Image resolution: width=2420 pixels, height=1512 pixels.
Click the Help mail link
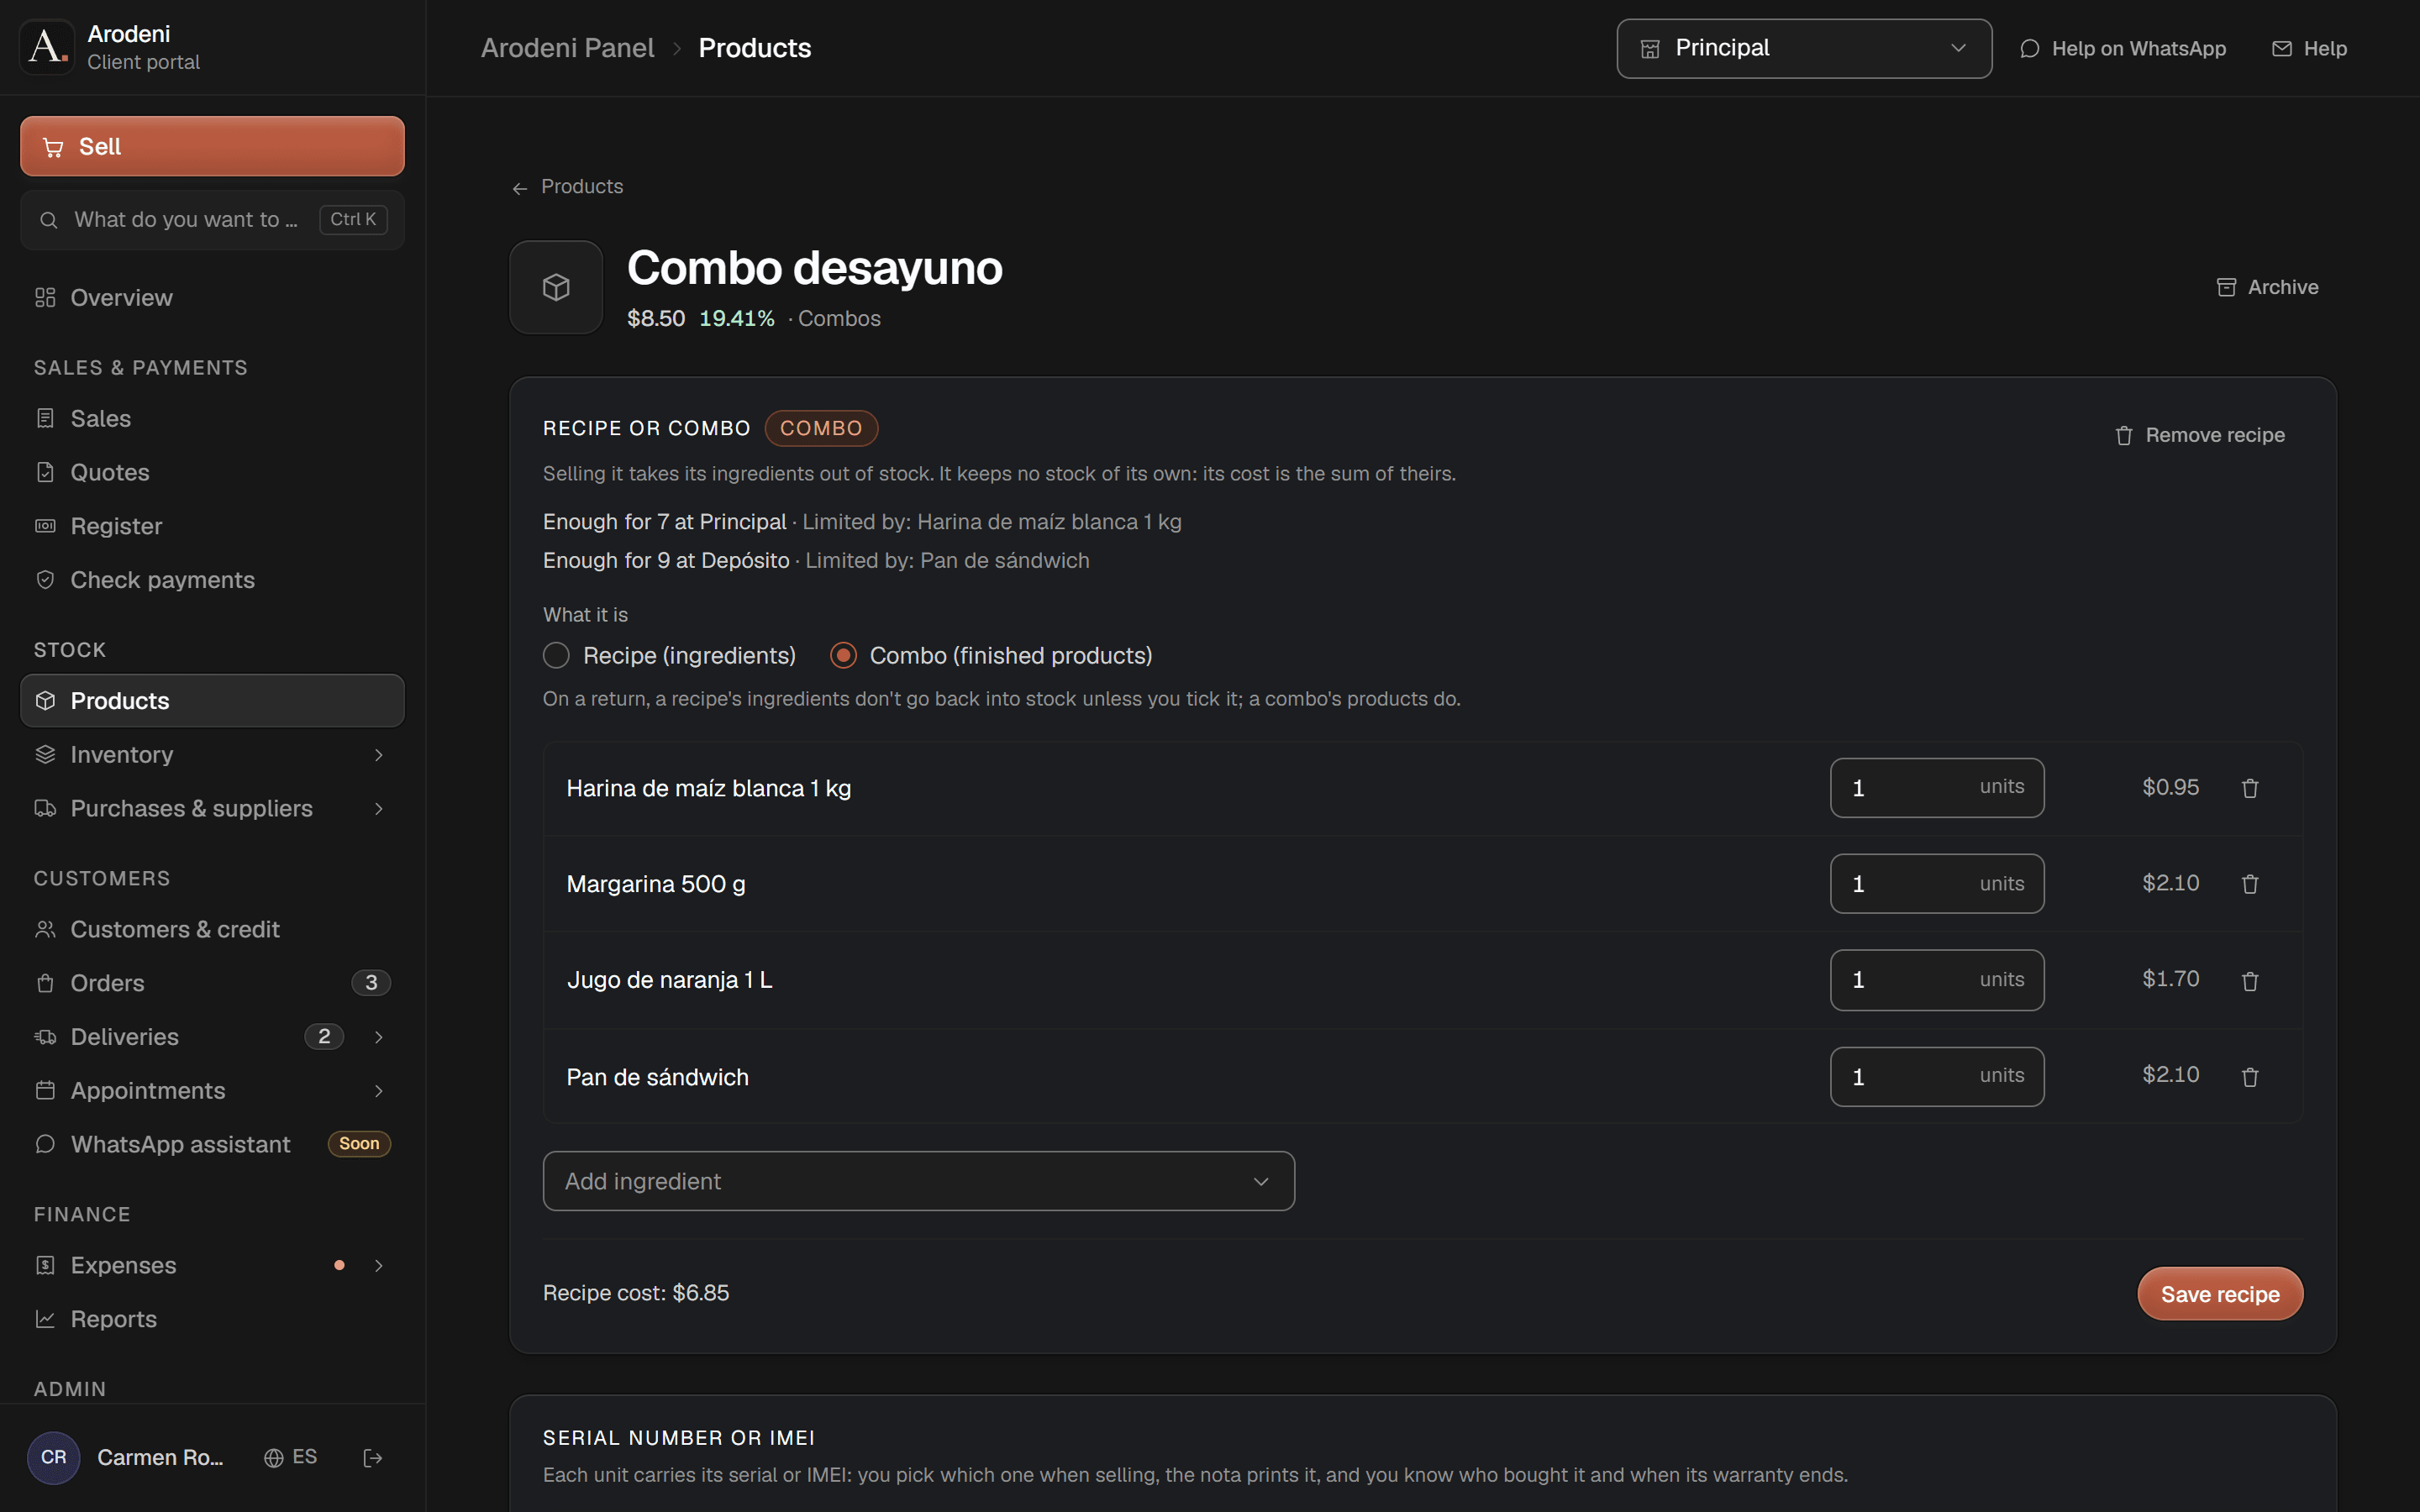pyautogui.click(x=2309, y=48)
